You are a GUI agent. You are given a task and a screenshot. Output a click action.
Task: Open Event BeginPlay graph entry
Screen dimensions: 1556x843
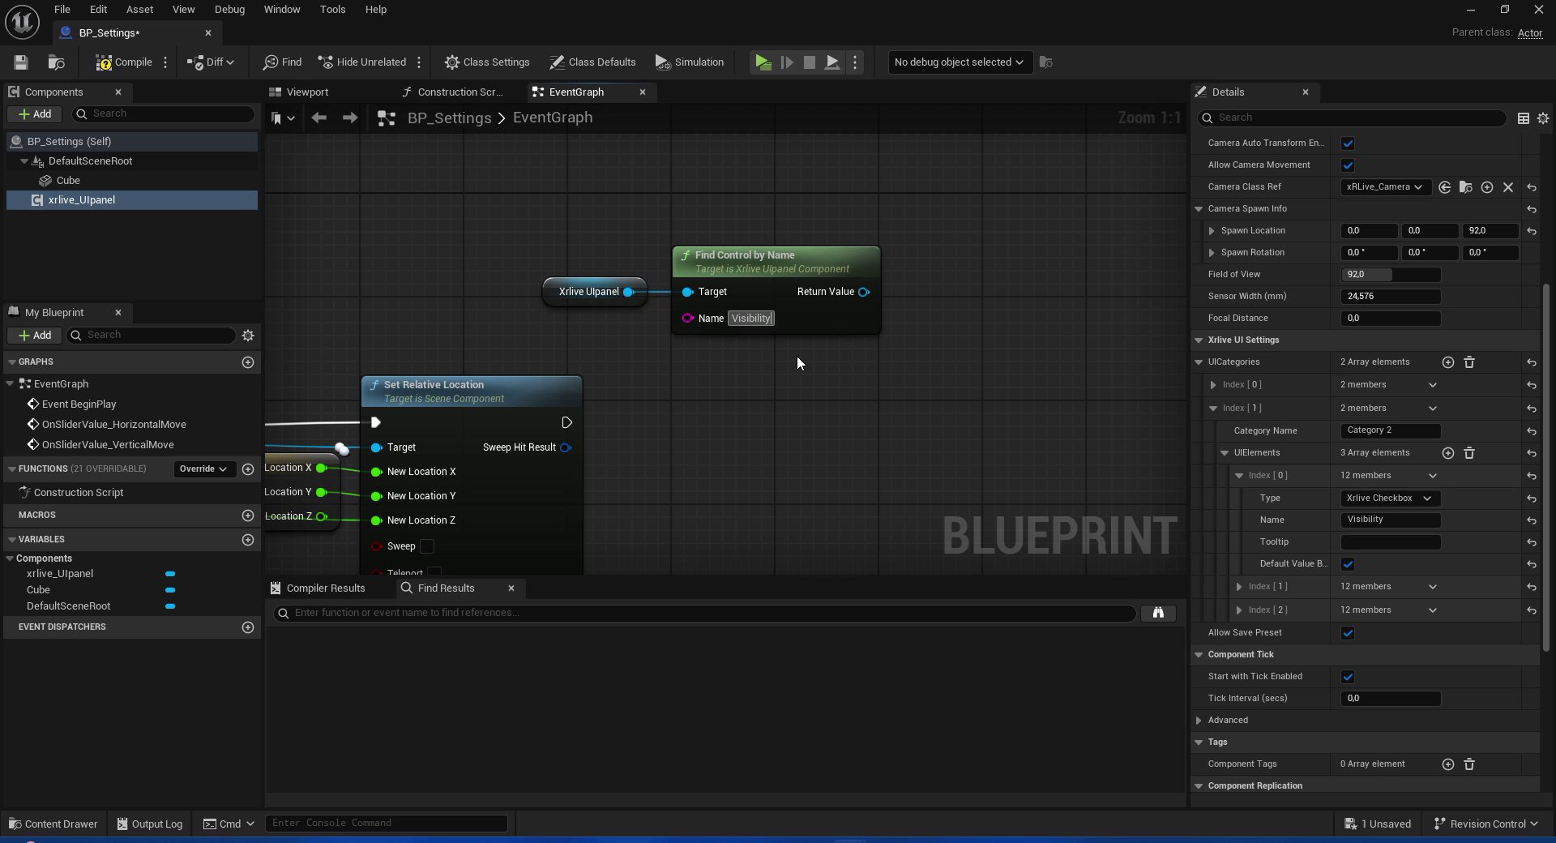point(79,404)
